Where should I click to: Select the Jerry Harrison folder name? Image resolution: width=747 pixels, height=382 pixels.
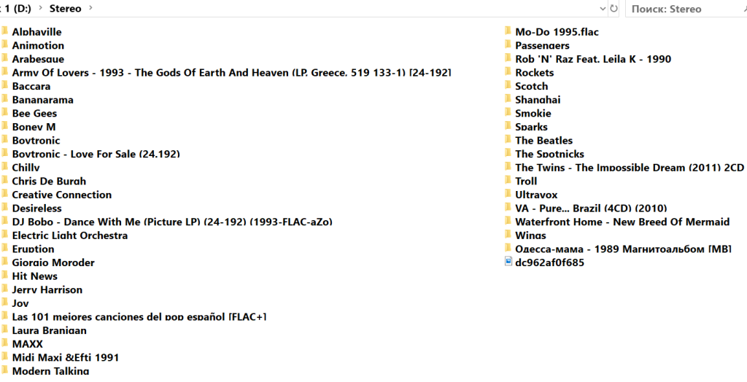(47, 289)
